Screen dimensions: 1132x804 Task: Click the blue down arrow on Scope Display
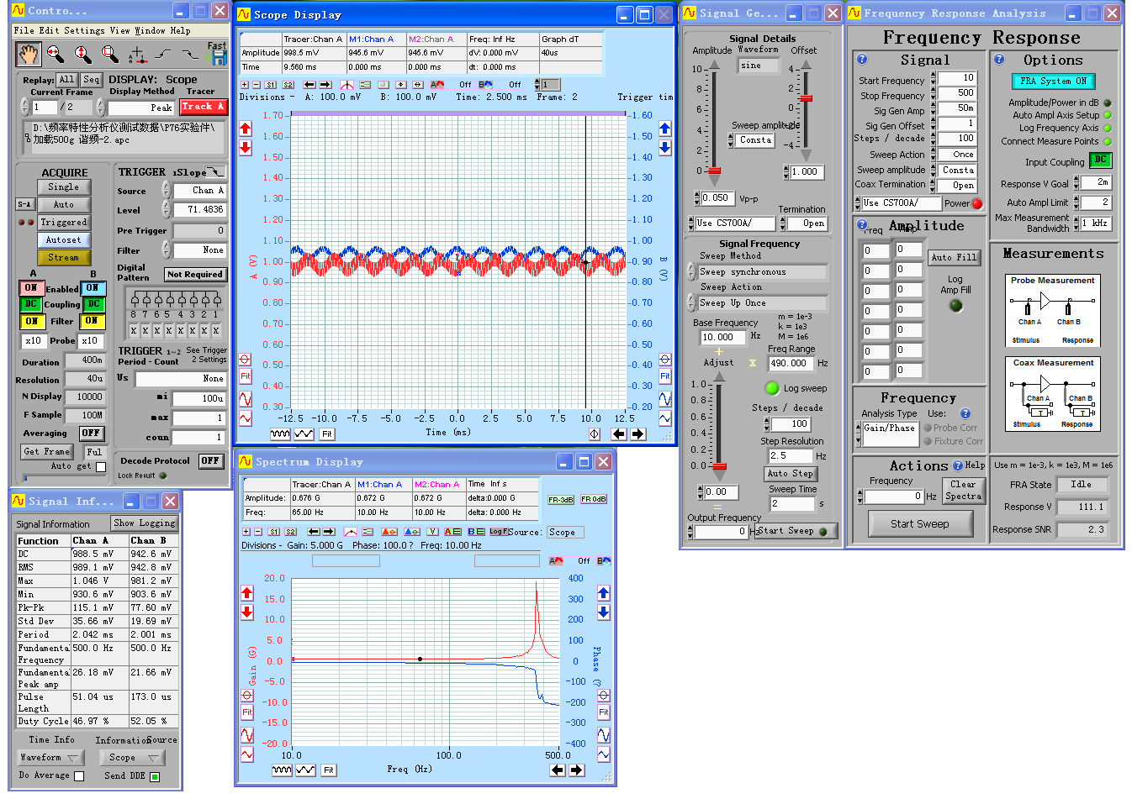[x=664, y=148]
